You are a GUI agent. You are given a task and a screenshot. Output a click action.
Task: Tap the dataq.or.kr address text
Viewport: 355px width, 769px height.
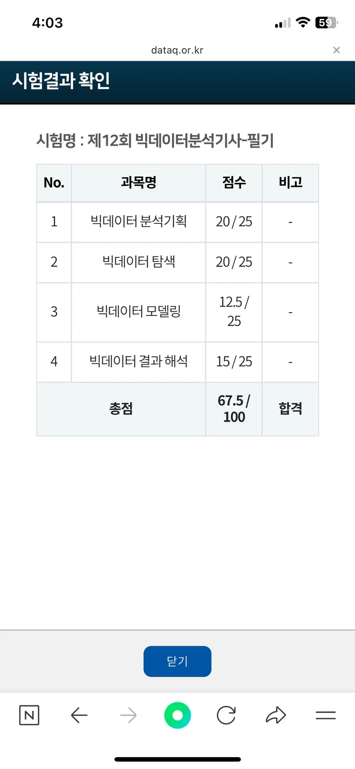tap(177, 50)
